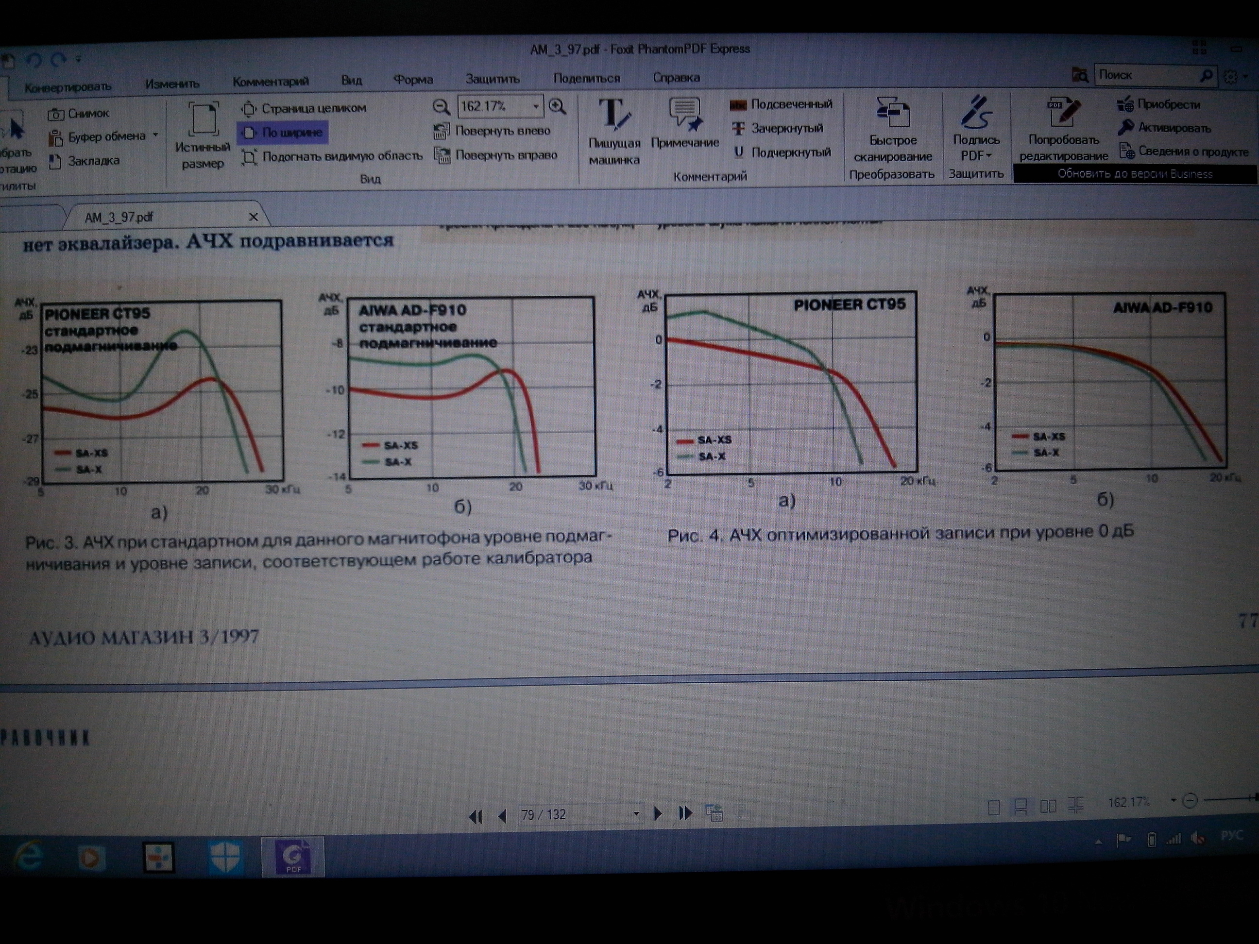The width and height of the screenshot is (1259, 944).
Task: Rotate page right (Повернуть вправо)
Action: click(x=495, y=155)
